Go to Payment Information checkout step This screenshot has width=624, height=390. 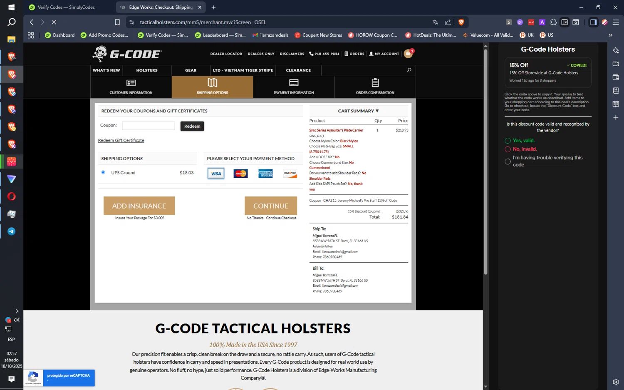pyautogui.click(x=294, y=87)
